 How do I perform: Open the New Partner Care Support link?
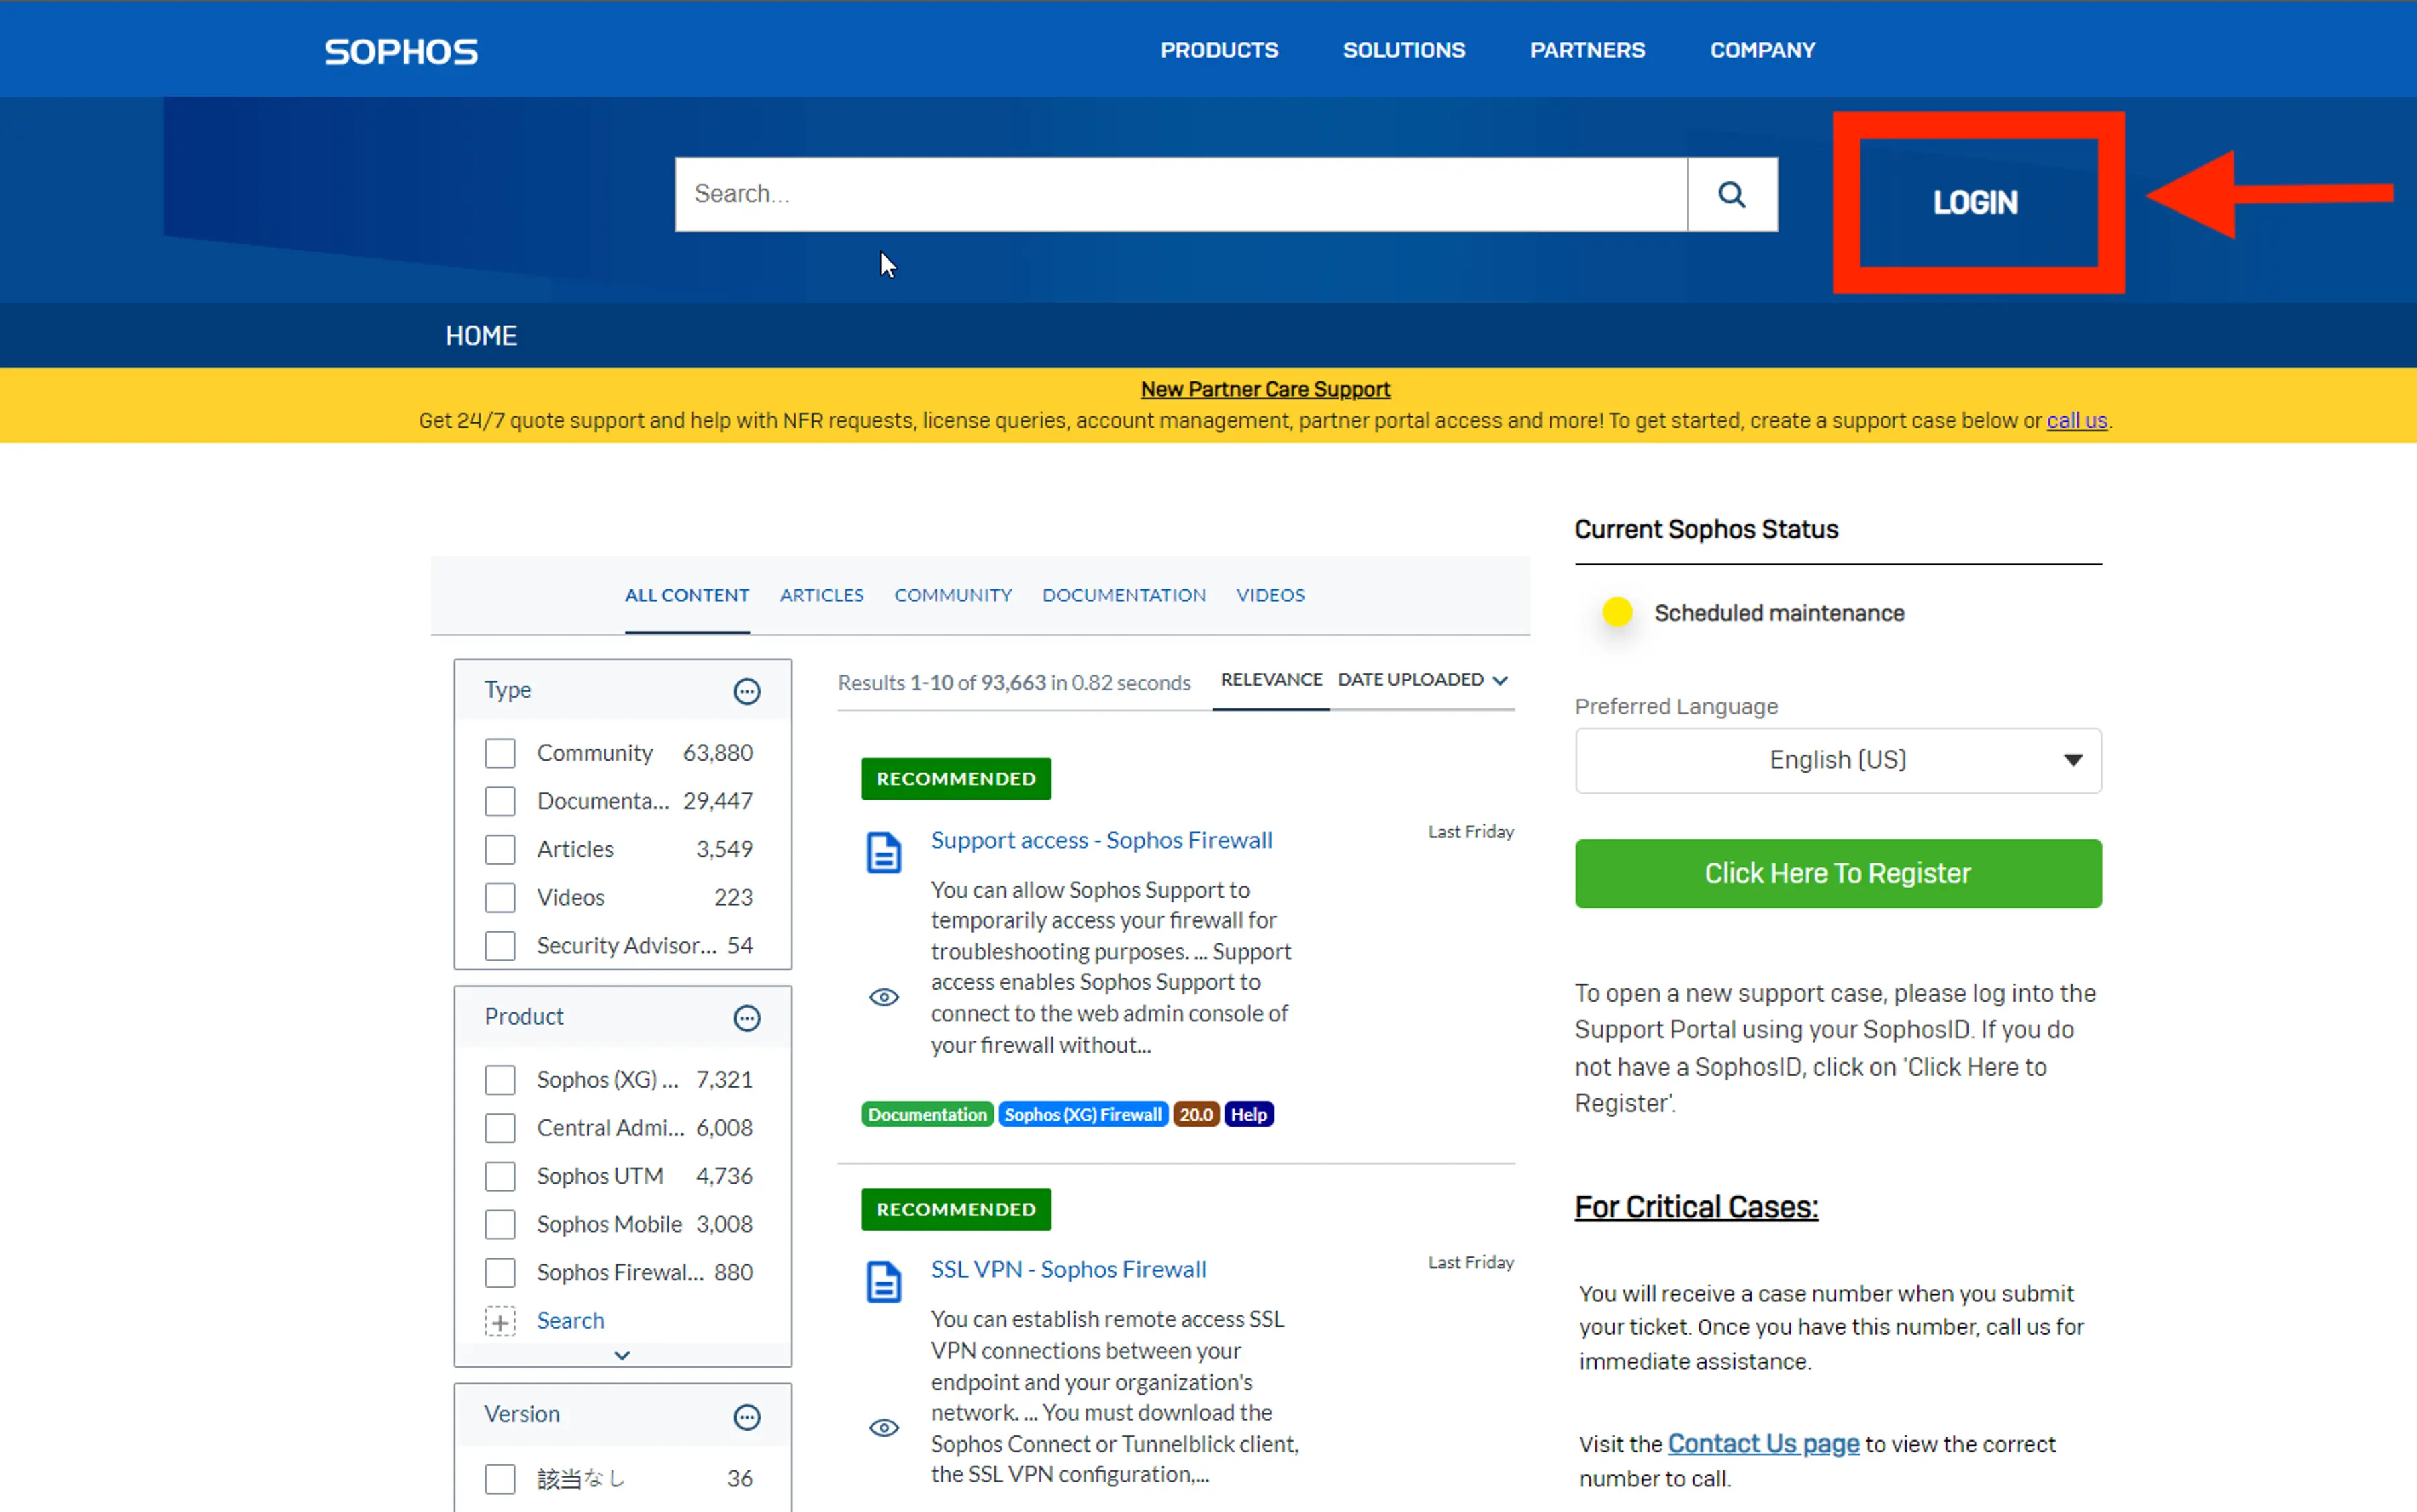(x=1265, y=389)
